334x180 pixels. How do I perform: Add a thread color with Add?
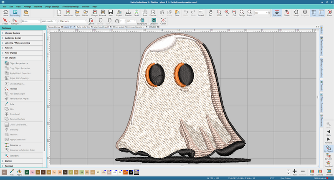[x=295, y=172]
